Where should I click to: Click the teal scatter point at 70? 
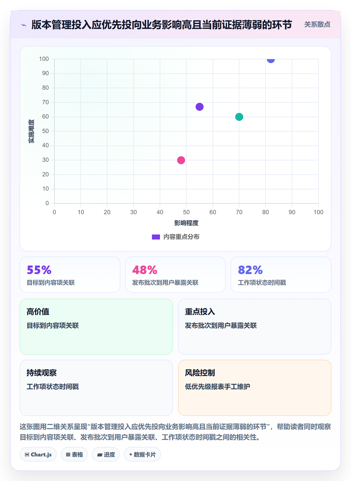pos(239,117)
